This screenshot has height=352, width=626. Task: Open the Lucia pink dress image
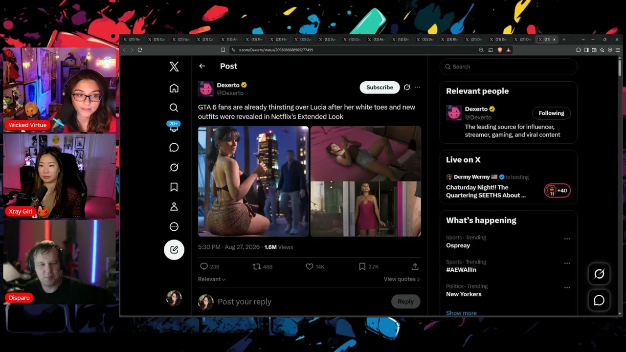[366, 209]
